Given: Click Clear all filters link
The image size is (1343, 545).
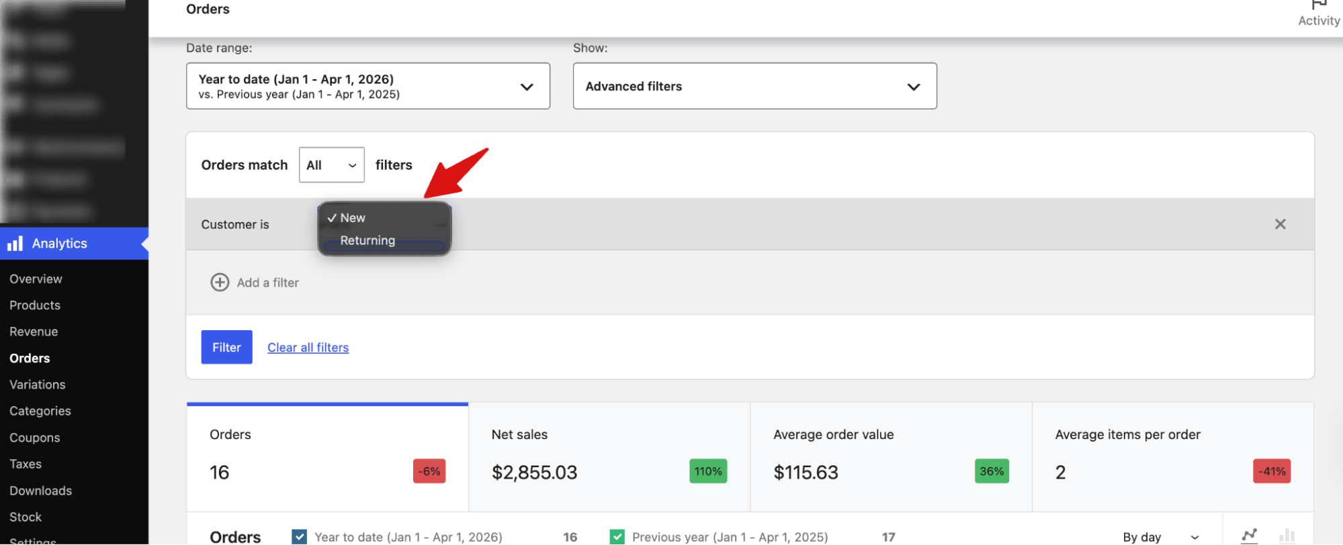Looking at the screenshot, I should (x=308, y=348).
